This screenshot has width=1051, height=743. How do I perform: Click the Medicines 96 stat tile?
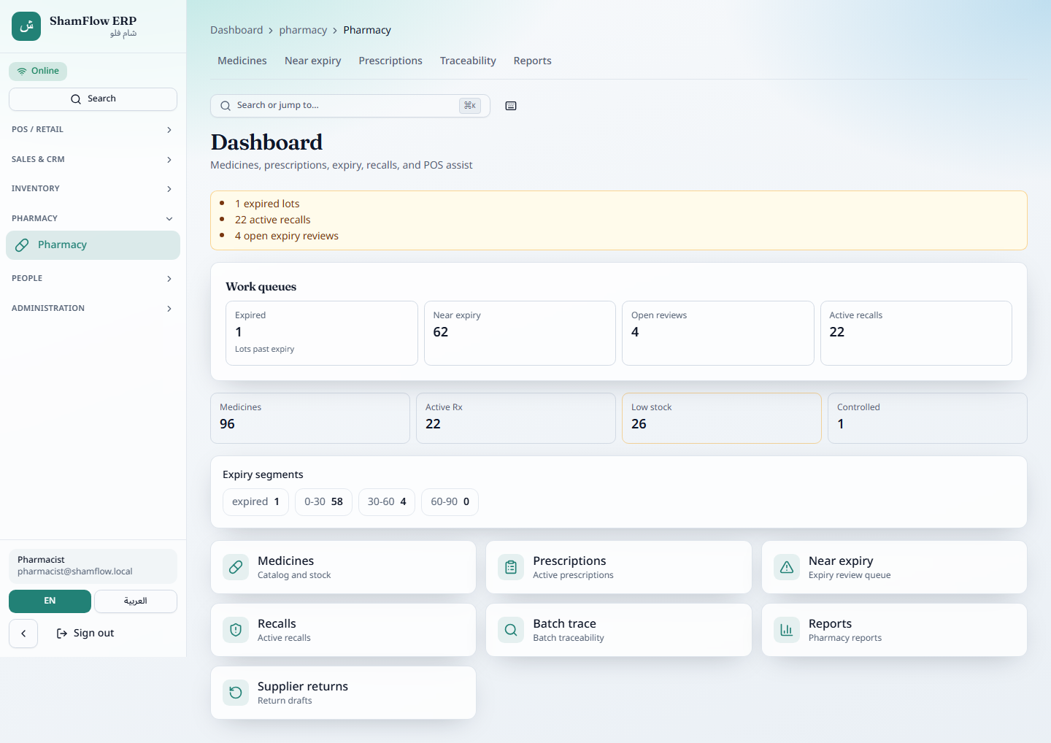coord(310,418)
